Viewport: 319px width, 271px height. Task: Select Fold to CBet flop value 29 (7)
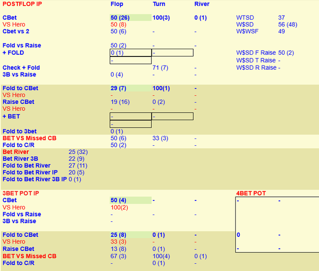[118, 88]
